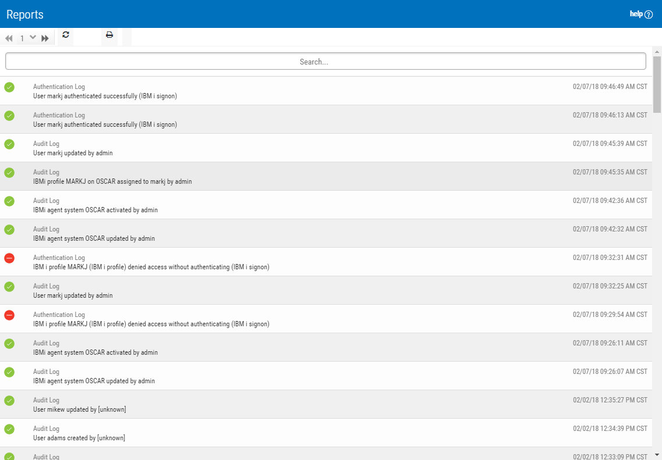Image resolution: width=662 pixels, height=460 pixels.
Task: Click check icon for adams created entry
Action: tap(9, 429)
